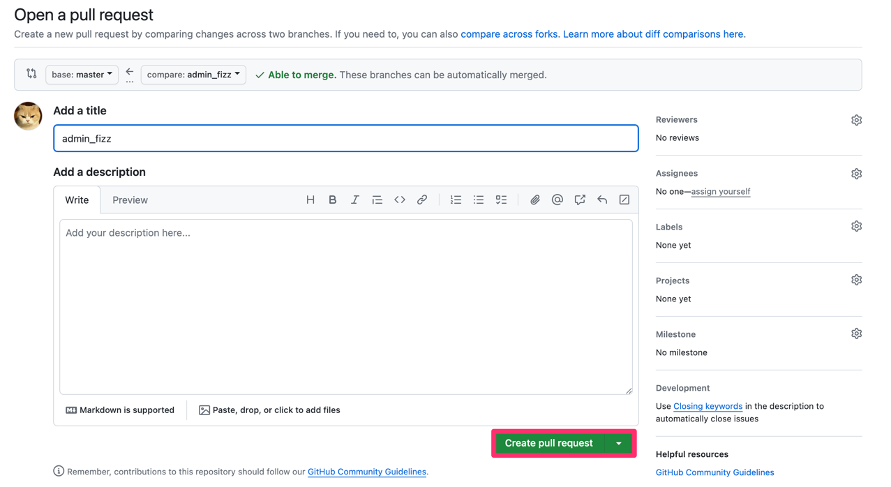Open Milestone gear settings
The image size is (891, 487).
[x=856, y=334]
